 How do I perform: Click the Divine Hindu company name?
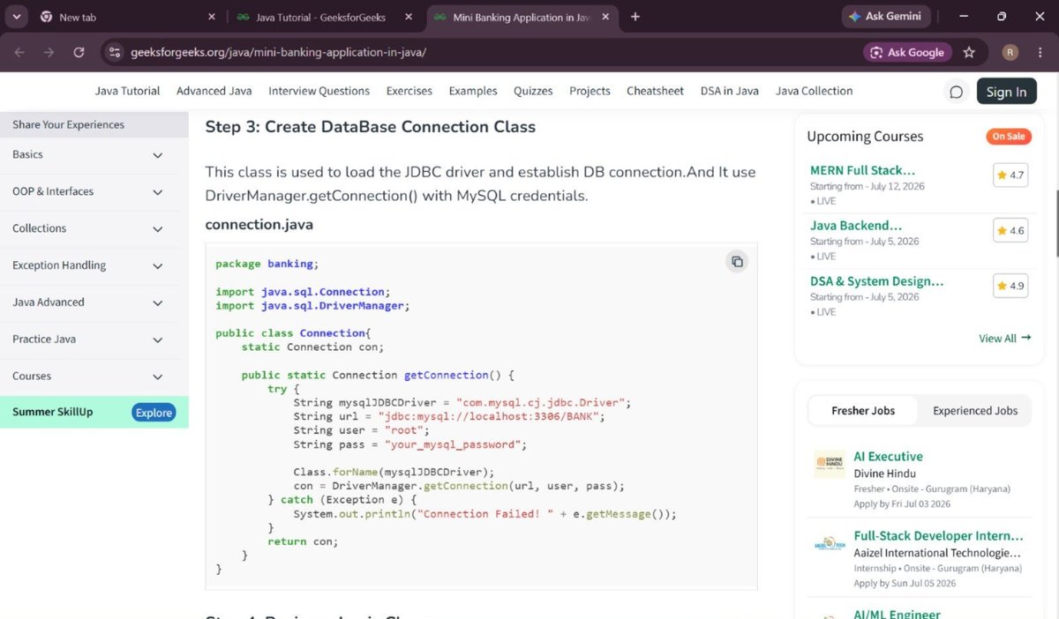(x=885, y=474)
